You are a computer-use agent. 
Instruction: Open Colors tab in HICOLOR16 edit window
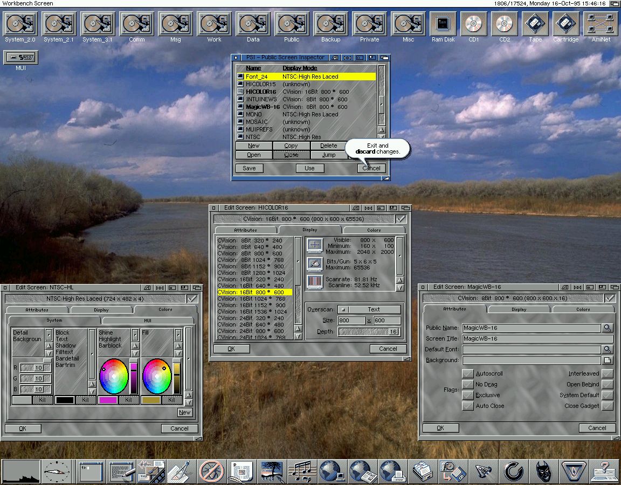[374, 230]
